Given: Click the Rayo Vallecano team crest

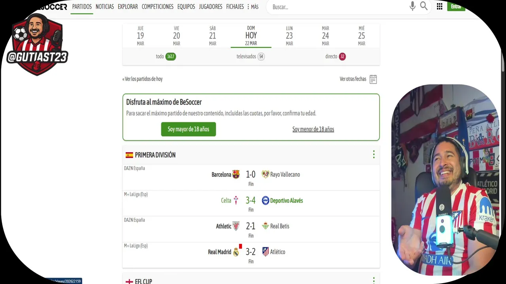Looking at the screenshot, I should (266, 174).
